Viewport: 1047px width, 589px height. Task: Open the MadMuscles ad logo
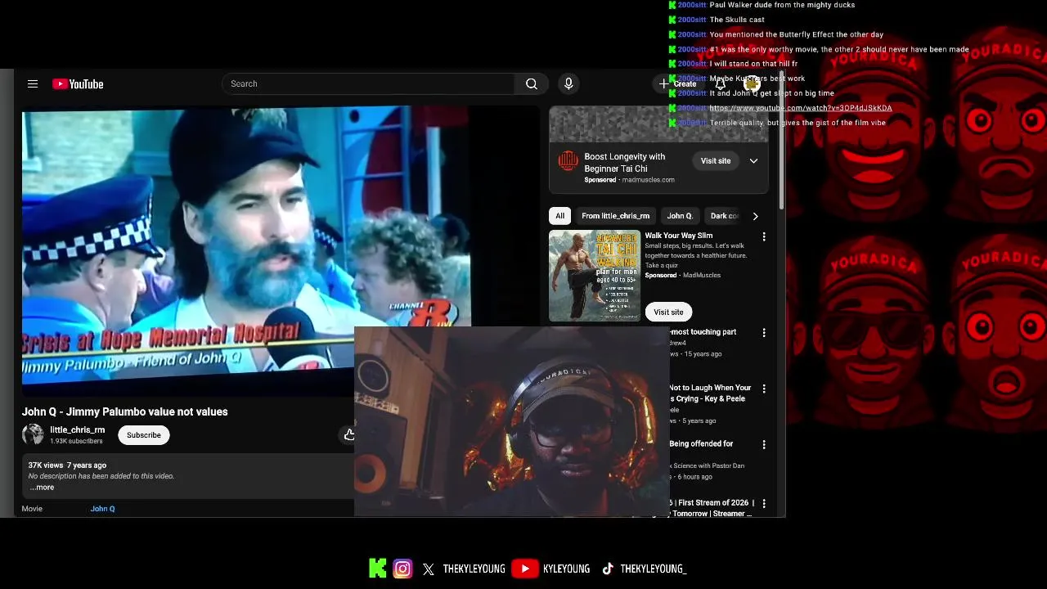[x=568, y=161]
